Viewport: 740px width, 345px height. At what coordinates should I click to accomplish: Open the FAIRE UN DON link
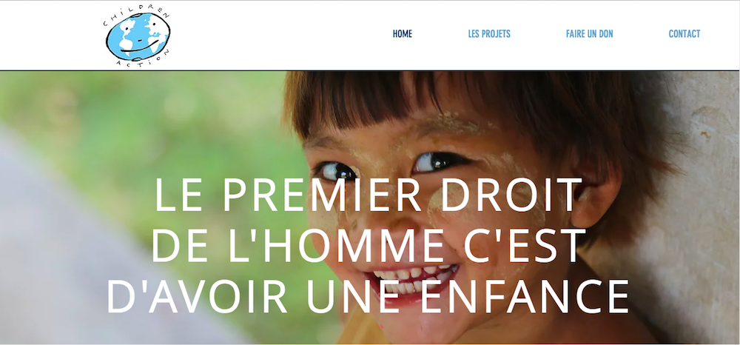point(590,34)
